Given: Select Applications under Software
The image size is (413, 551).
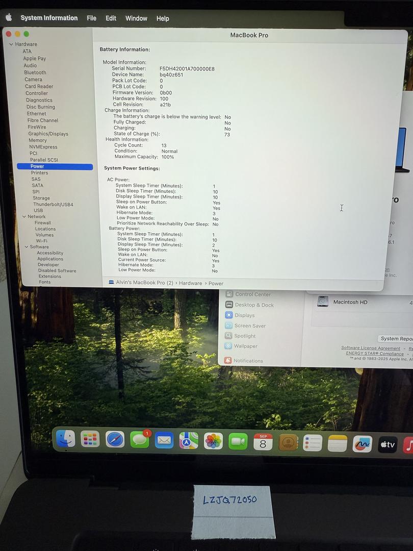Looking at the screenshot, I should (x=50, y=259).
